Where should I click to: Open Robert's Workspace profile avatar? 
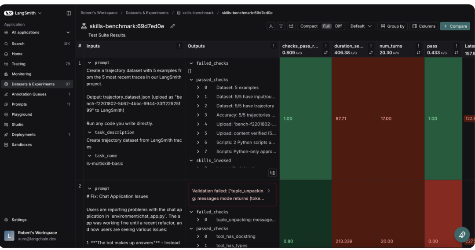click(x=9, y=236)
